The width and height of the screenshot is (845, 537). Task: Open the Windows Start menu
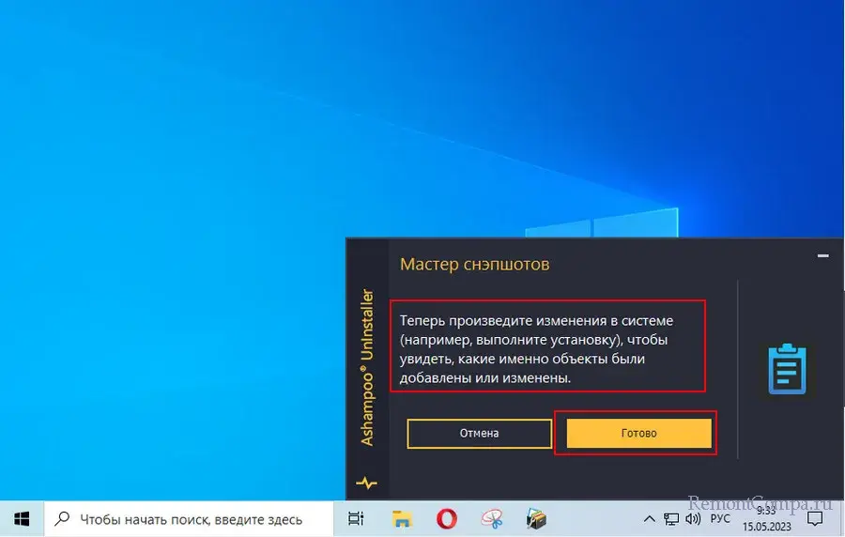point(23,518)
